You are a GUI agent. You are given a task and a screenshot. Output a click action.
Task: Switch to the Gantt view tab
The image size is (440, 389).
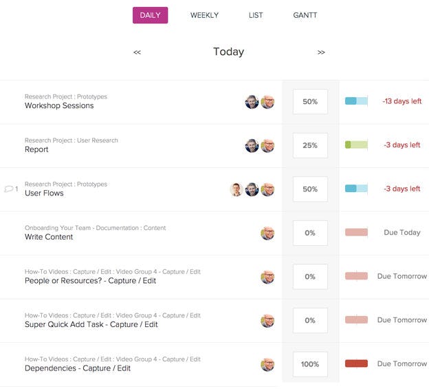tap(305, 15)
